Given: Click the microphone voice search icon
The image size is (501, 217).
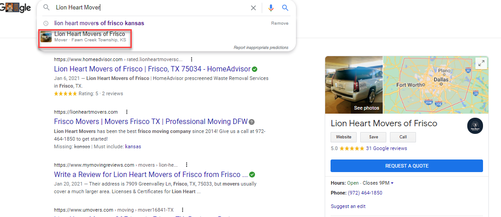Looking at the screenshot, I should 271,8.
